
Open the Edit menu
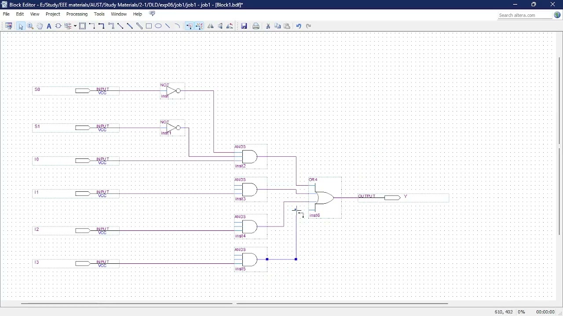pos(20,14)
